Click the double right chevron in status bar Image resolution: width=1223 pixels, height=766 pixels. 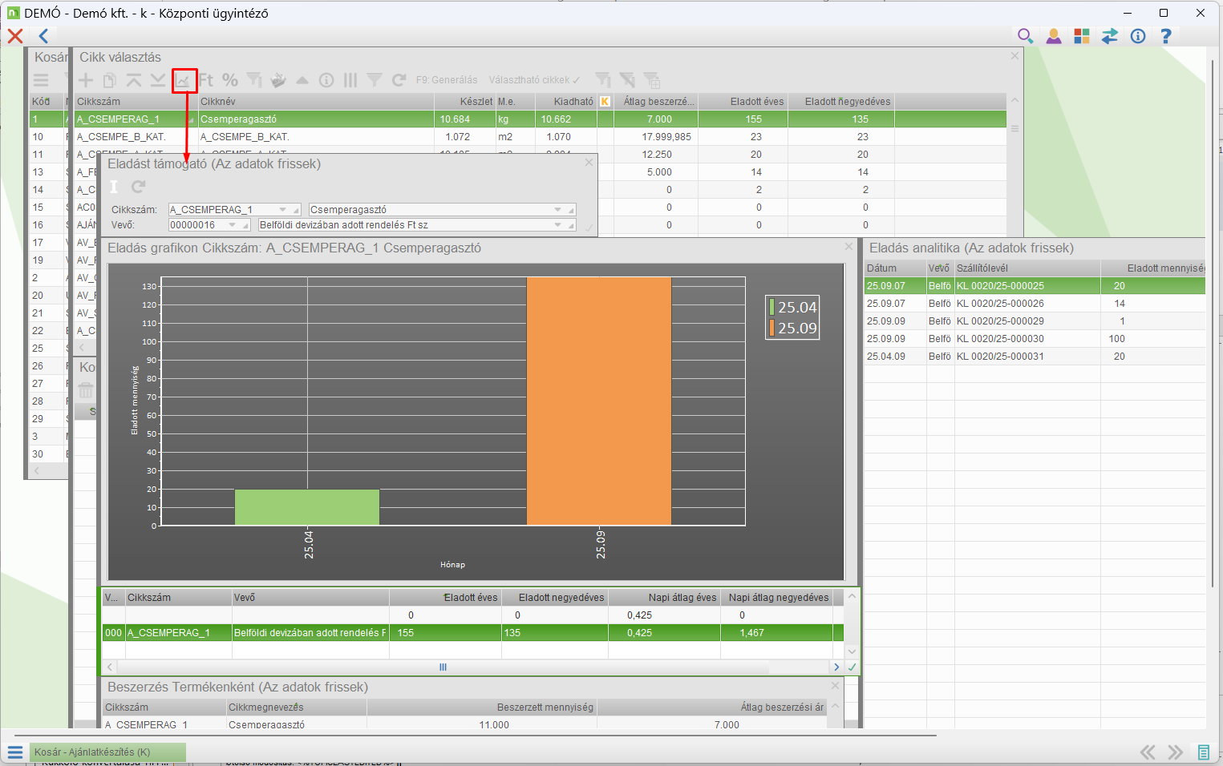(1176, 752)
